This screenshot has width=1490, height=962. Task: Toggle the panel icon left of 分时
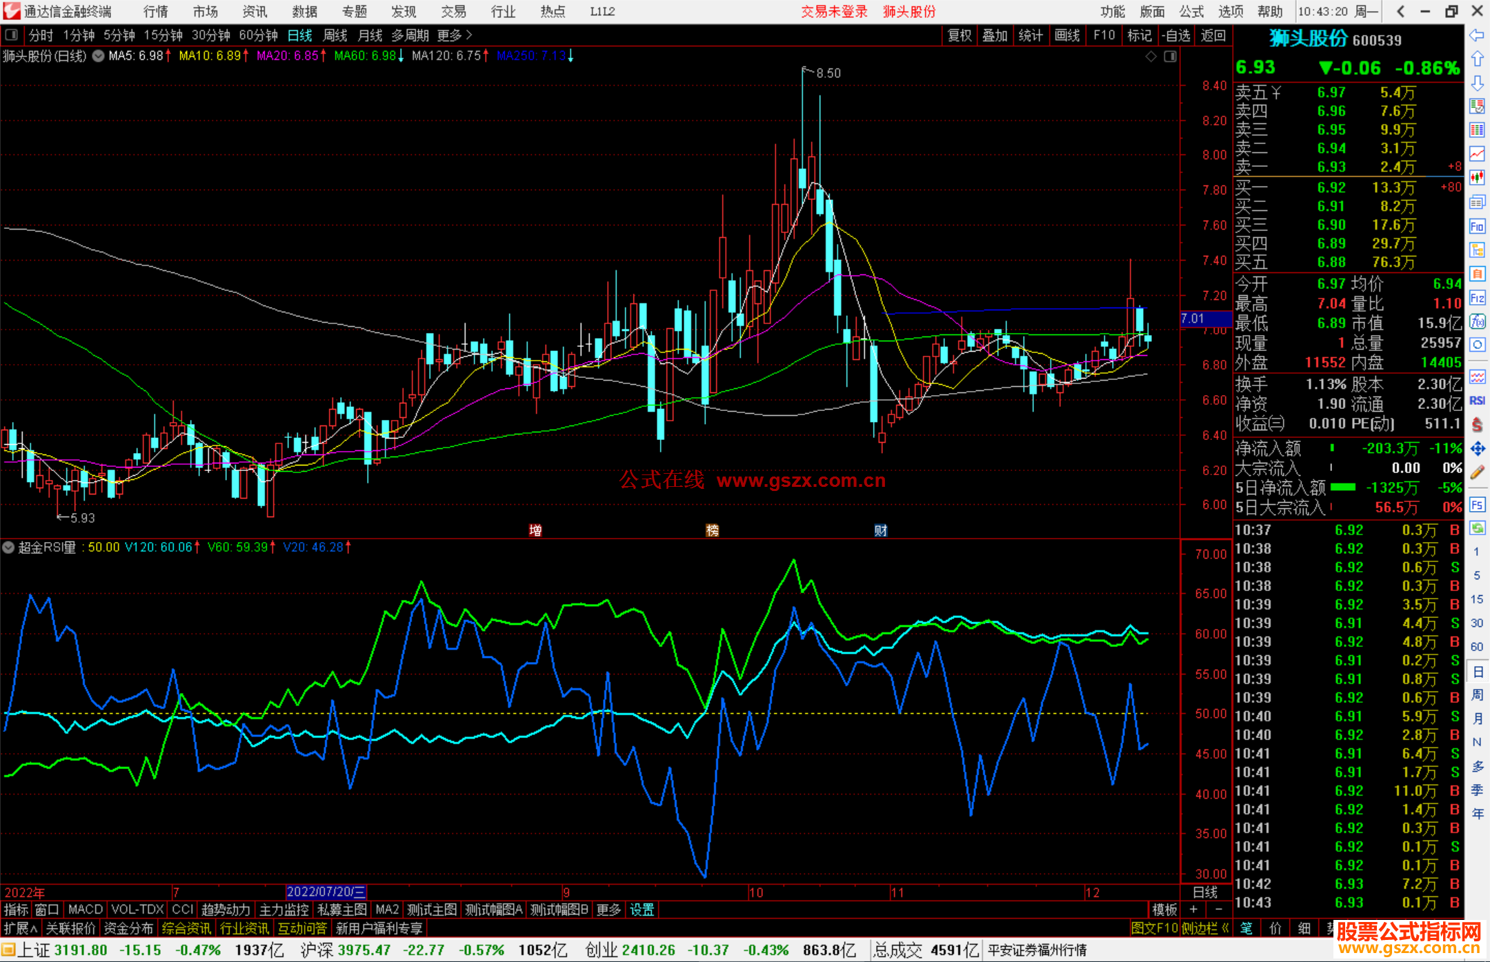11,34
